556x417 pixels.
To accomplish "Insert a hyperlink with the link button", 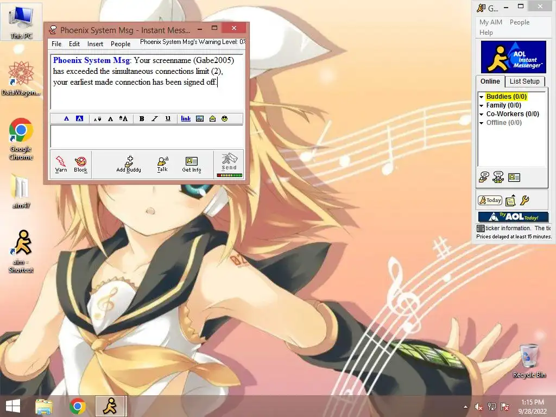I will coord(186,119).
